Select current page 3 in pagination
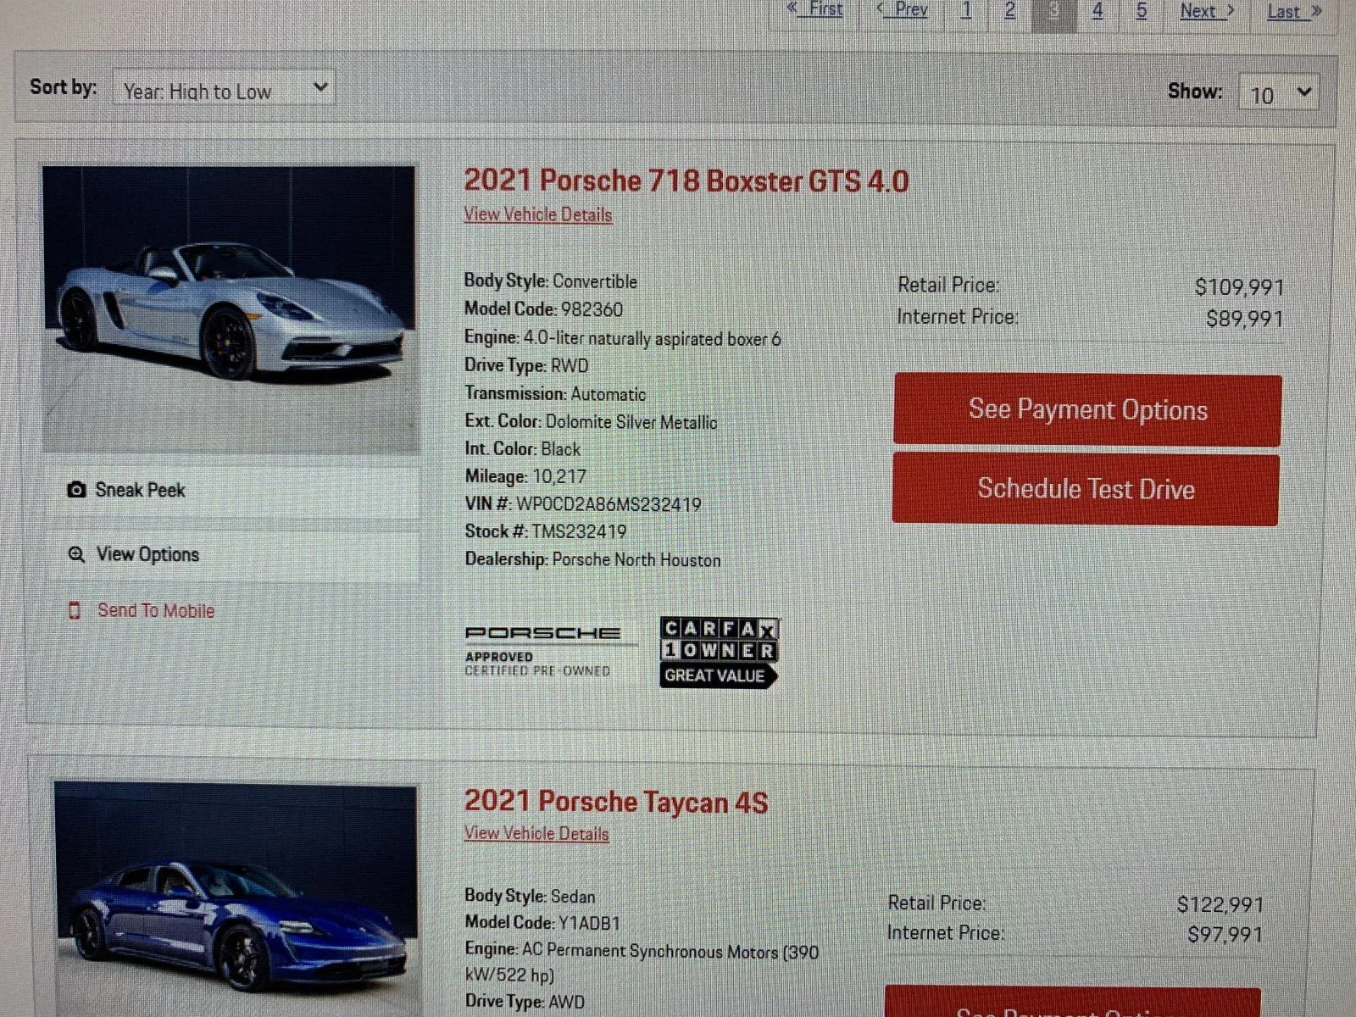This screenshot has height=1017, width=1356. (x=1054, y=12)
